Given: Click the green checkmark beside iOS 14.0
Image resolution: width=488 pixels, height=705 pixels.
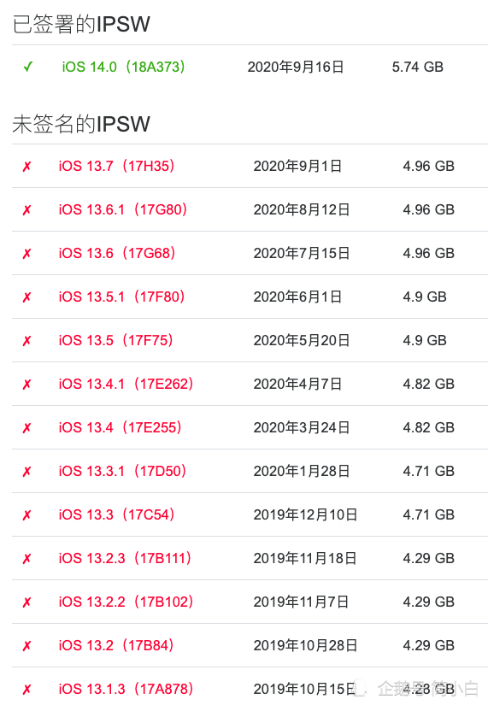Looking at the screenshot, I should [28, 67].
